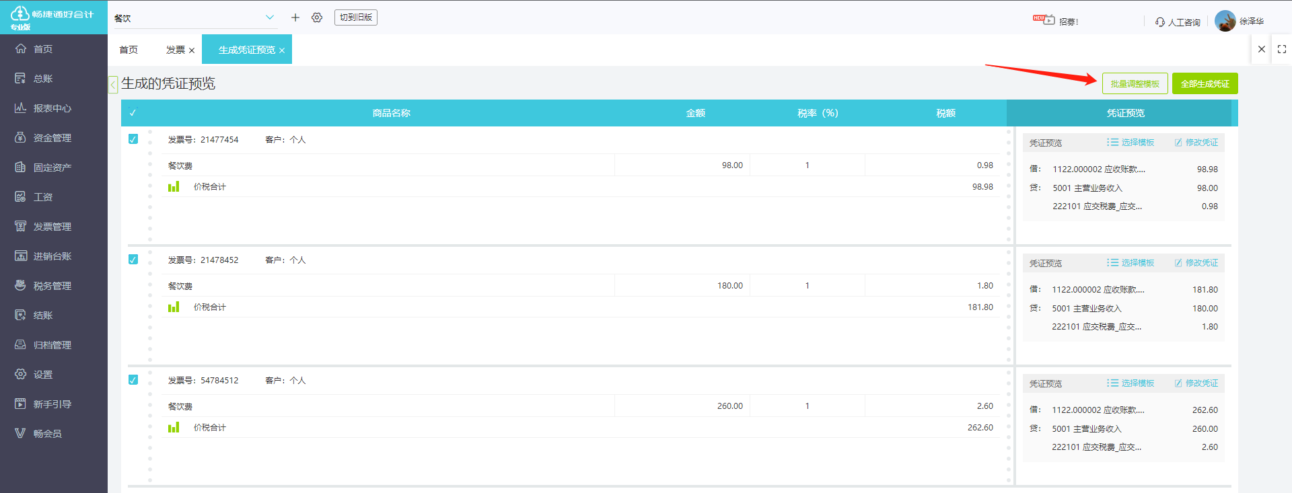This screenshot has width=1292, height=493.
Task: Click the 畅捷通好会计 logo
Action: click(x=52, y=17)
